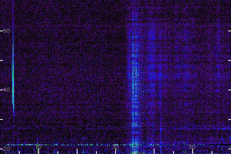The image size is (231, 154).
Task: Click the bright green vertical signal trace
Action: pos(13,77)
